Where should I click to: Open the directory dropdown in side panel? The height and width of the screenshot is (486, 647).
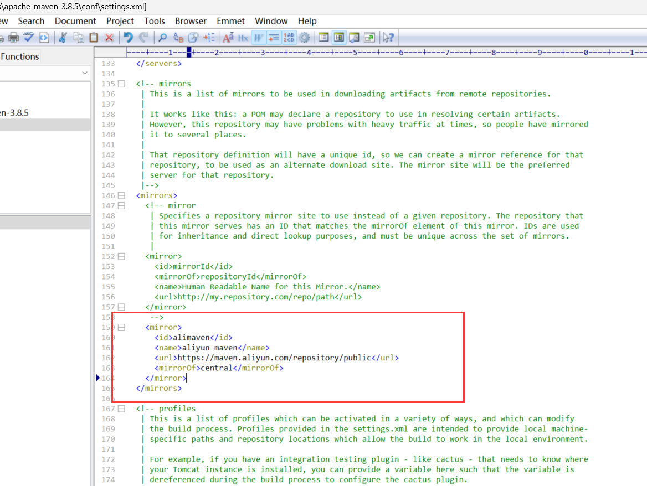pos(85,73)
